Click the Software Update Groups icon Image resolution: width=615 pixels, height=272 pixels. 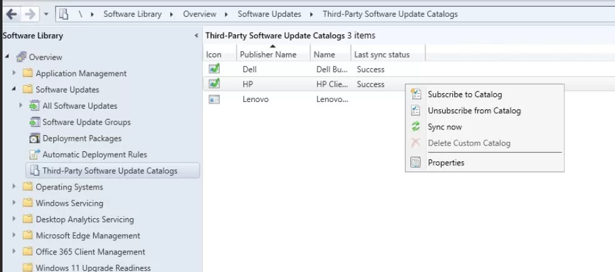tap(34, 122)
